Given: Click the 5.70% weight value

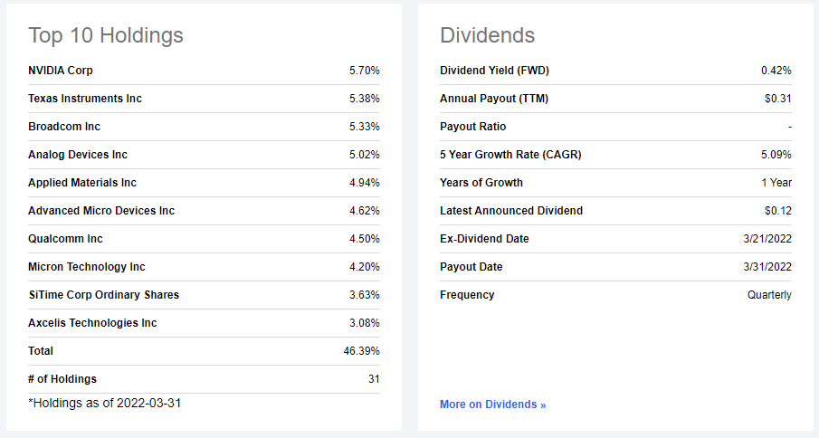Looking at the screenshot, I should (365, 70).
